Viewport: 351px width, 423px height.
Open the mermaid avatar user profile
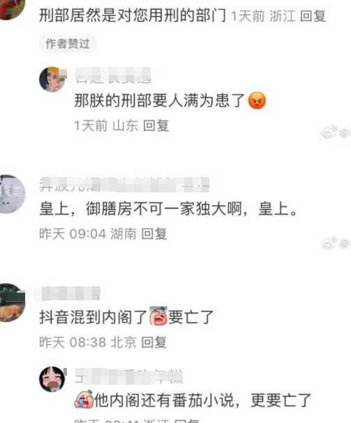tap(53, 79)
